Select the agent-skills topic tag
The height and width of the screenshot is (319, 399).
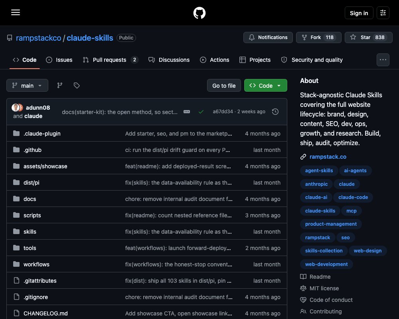pyautogui.click(x=319, y=170)
